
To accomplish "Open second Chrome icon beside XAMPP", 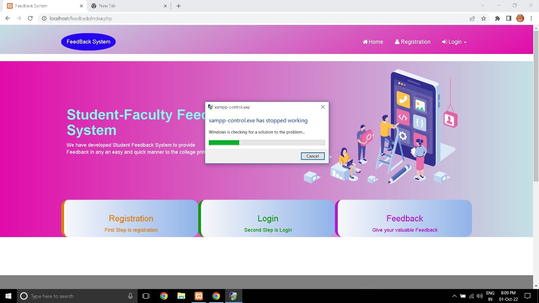I will coord(216,296).
